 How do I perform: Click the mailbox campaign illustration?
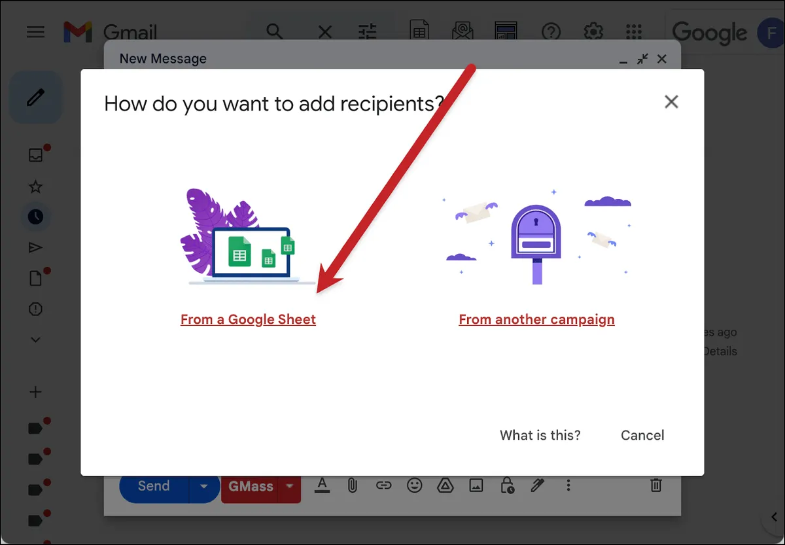(536, 237)
